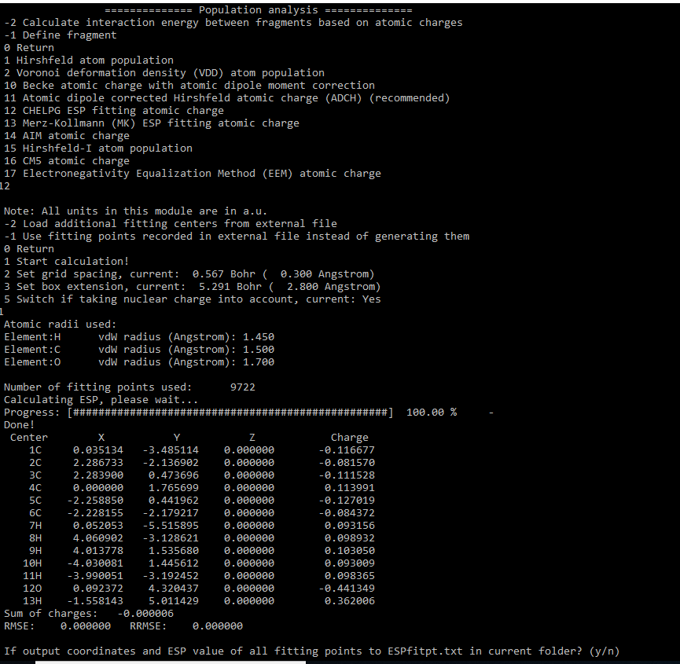Click the 'Charge' column header
The width and height of the screenshot is (680, 664).
click(x=350, y=438)
